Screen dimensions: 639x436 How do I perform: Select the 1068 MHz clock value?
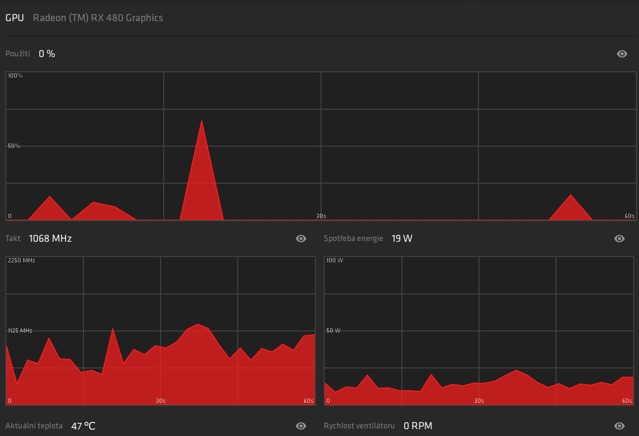pyautogui.click(x=50, y=239)
